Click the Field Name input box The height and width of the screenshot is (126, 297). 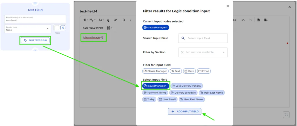tap(35, 19)
